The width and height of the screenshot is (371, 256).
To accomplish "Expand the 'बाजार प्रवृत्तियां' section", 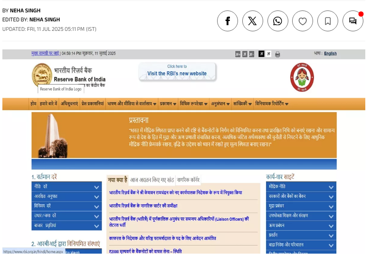I will point(67,225).
